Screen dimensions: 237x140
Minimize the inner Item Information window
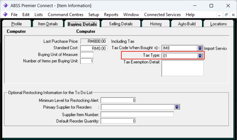220,15
